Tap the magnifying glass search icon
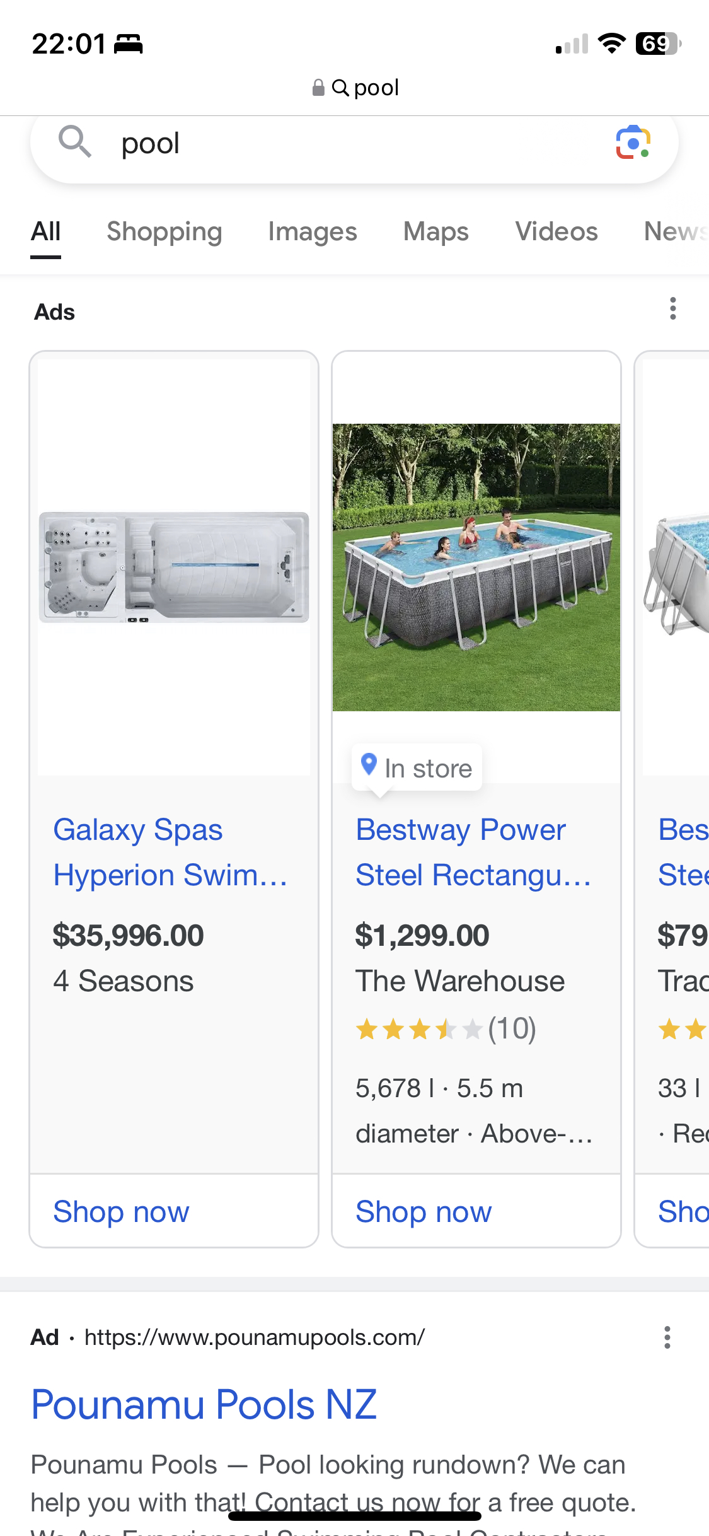This screenshot has height=1536, width=709. click(x=75, y=141)
